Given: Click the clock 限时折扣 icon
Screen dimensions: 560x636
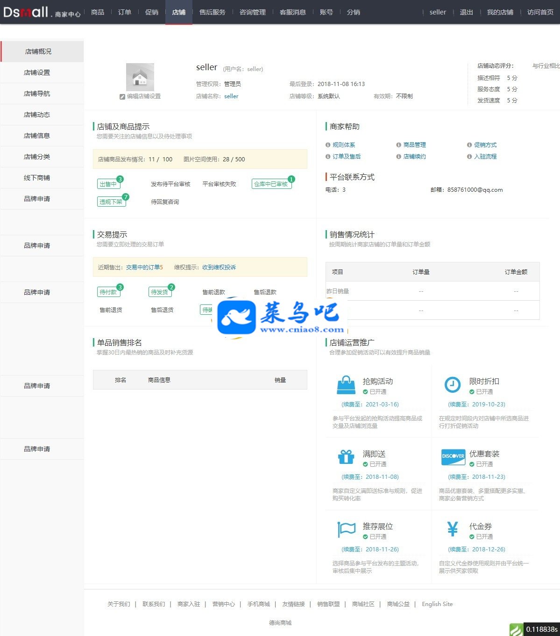Looking at the screenshot, I should pyautogui.click(x=452, y=384).
